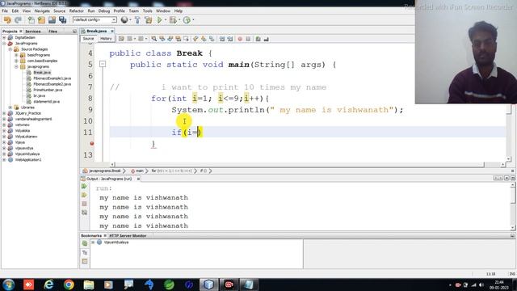The height and width of the screenshot is (291, 517).
Task: Open the Debug menu
Action: point(104,11)
